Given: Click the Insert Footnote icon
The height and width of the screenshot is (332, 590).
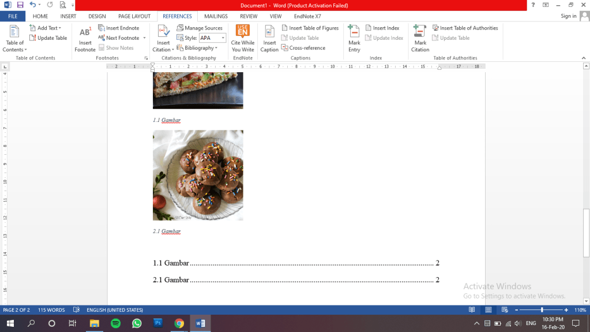Looking at the screenshot, I should 85,33.
